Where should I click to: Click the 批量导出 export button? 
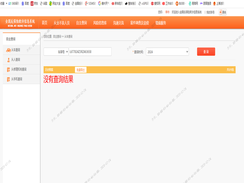point(81,70)
